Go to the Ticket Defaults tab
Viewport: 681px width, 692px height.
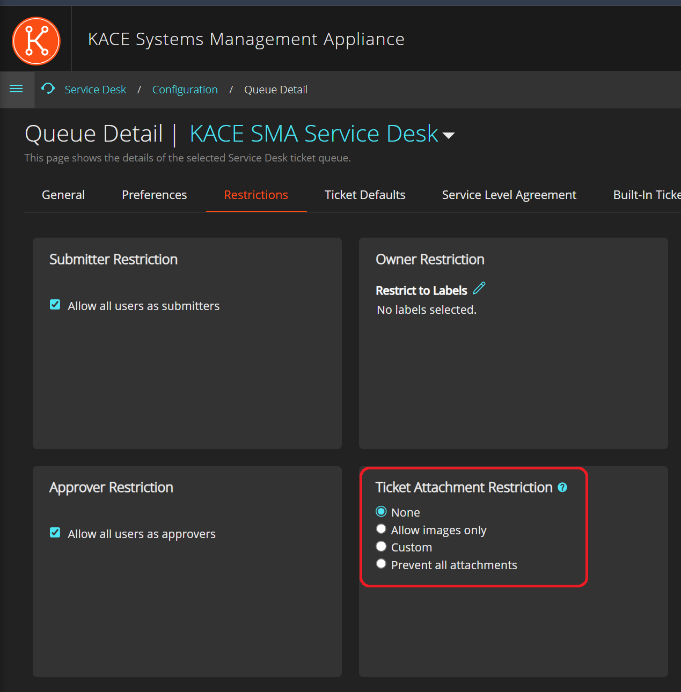point(365,195)
